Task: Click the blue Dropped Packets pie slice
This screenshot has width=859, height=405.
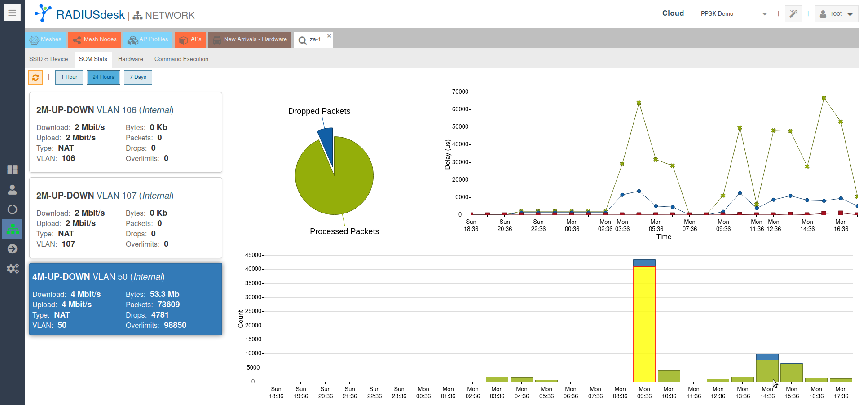Action: click(x=327, y=144)
